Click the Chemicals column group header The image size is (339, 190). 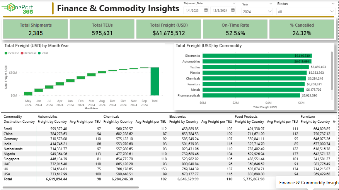(111, 117)
